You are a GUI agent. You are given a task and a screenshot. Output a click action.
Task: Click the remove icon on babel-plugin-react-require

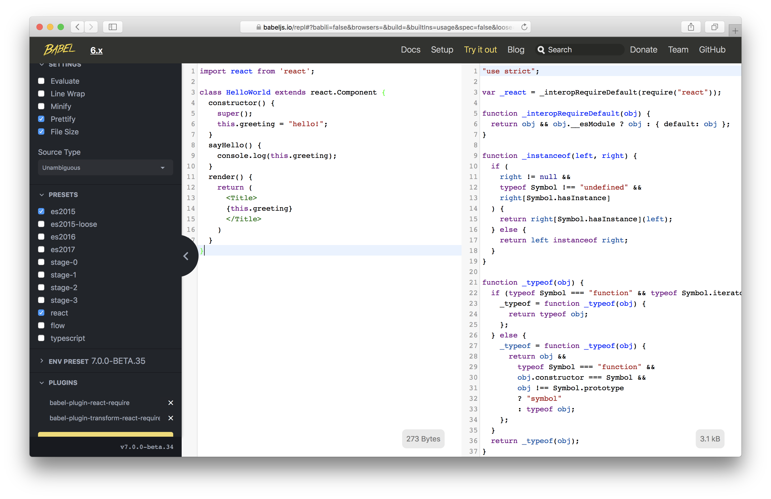pos(172,403)
